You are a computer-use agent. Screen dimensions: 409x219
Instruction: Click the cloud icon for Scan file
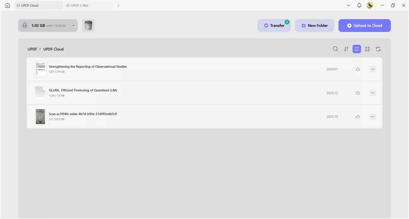(x=358, y=116)
